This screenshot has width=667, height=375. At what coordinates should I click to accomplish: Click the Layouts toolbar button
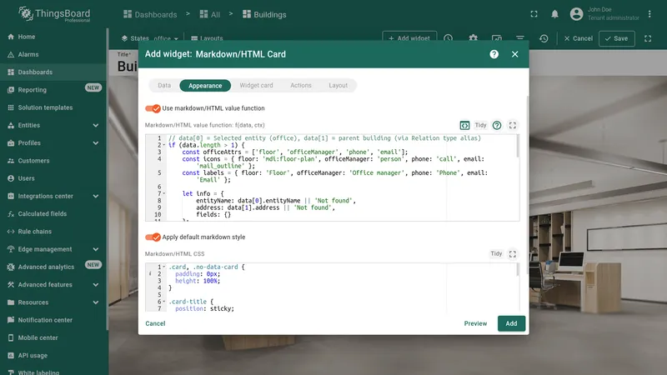click(x=207, y=38)
